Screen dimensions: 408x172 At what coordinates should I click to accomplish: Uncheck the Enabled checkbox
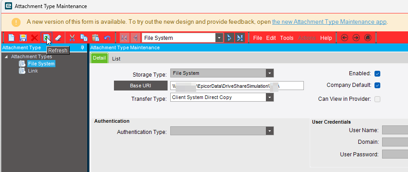click(377, 73)
